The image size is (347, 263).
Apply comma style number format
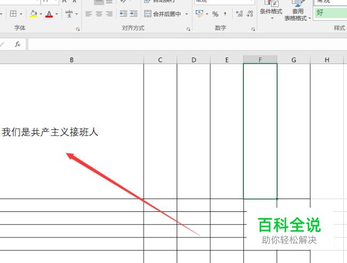(225, 14)
